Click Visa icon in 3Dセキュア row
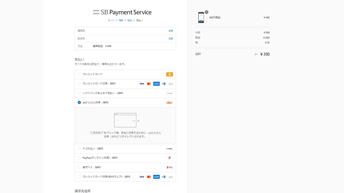The width and height of the screenshot is (344, 193). pos(142,177)
